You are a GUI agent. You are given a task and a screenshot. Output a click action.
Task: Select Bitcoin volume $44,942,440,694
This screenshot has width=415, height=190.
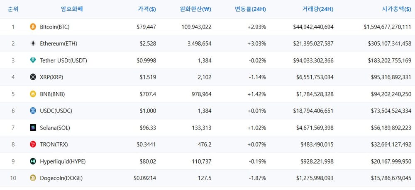(x=313, y=27)
